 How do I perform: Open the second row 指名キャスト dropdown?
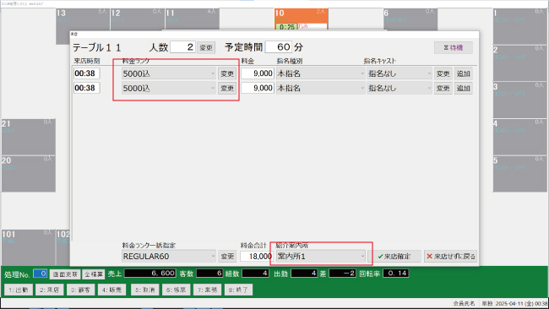tap(400, 88)
